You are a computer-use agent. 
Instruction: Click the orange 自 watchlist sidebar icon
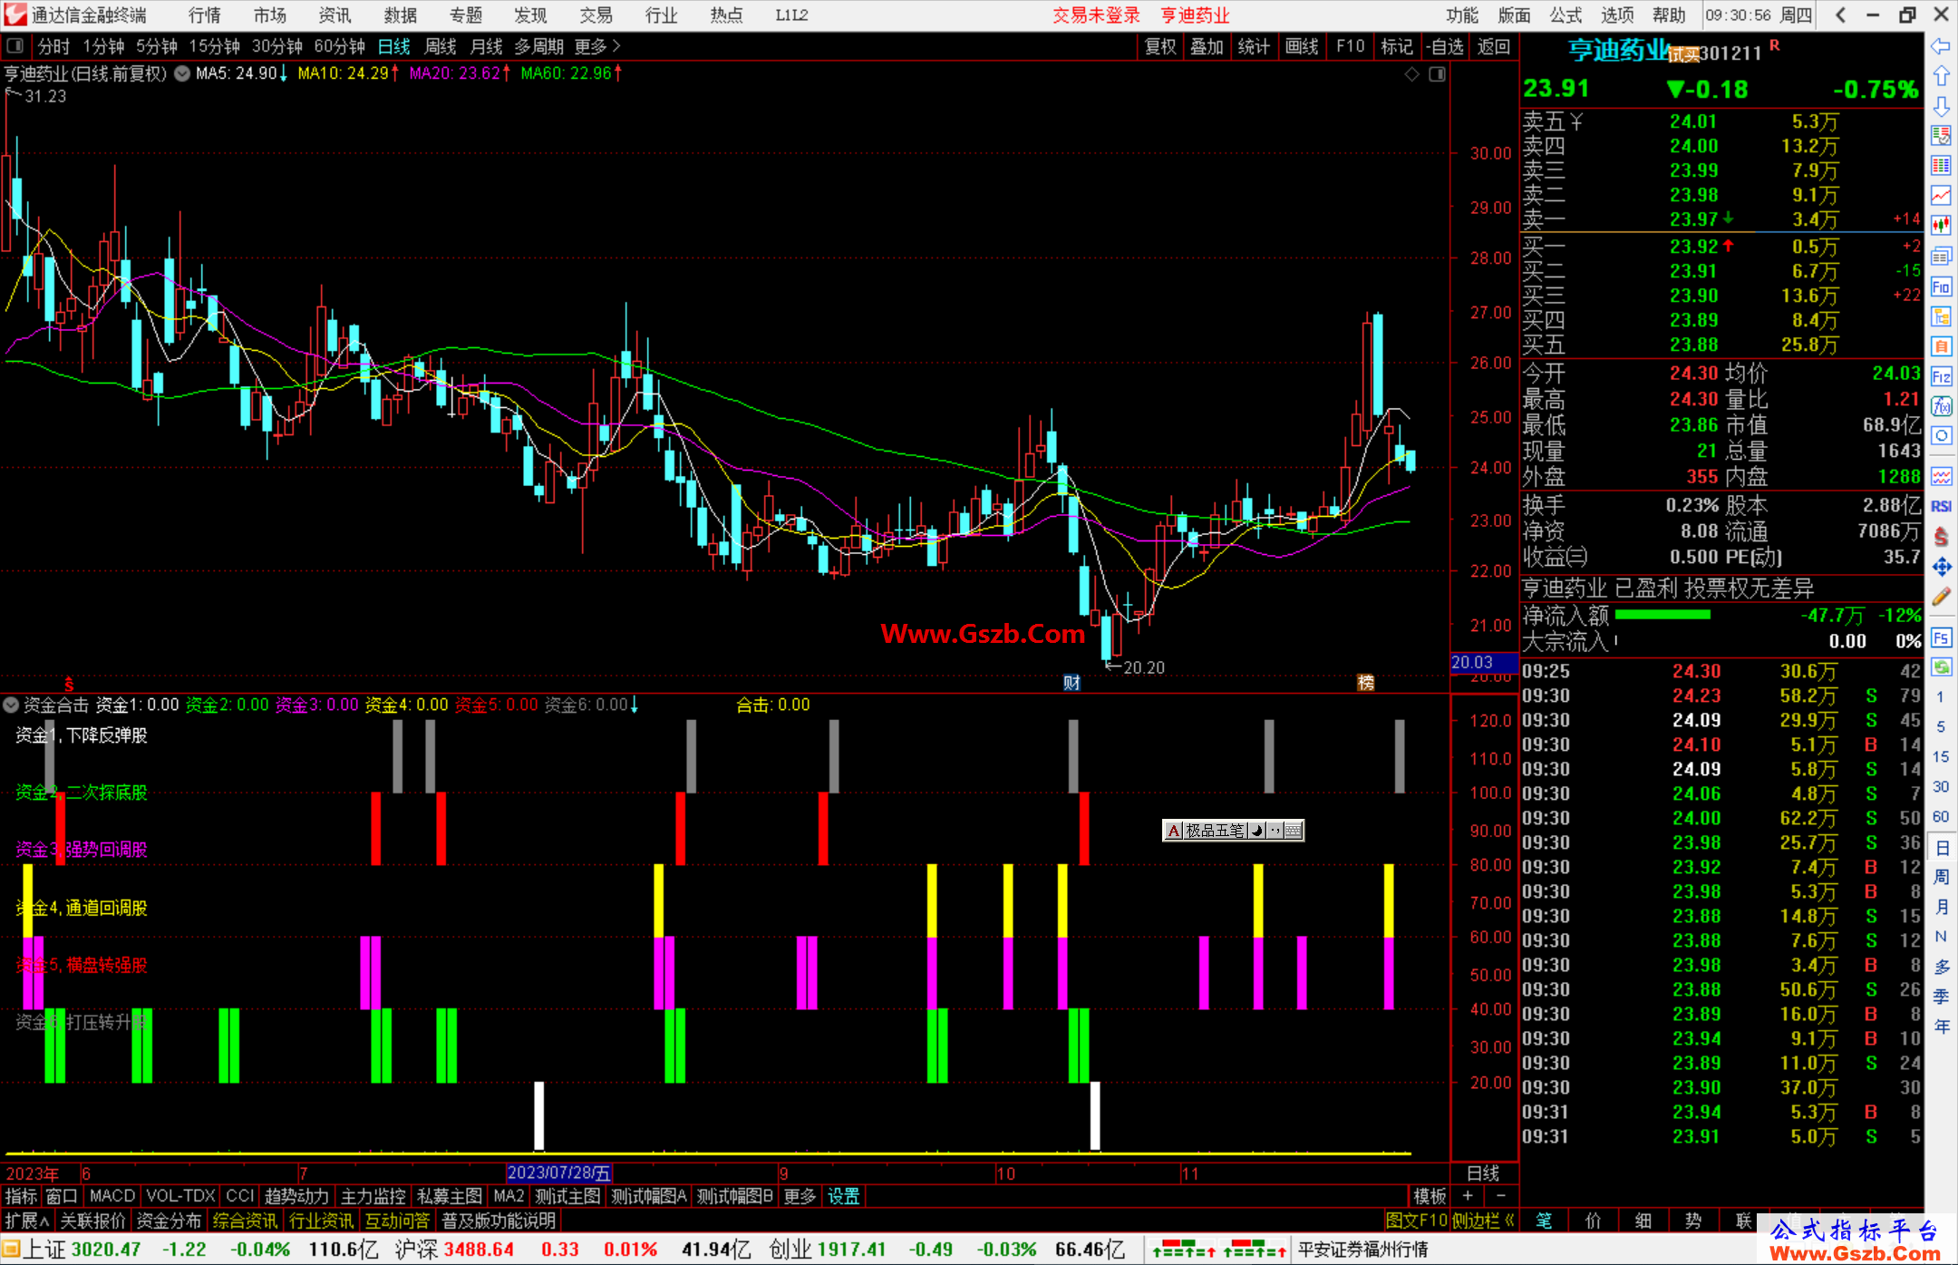tap(1941, 347)
